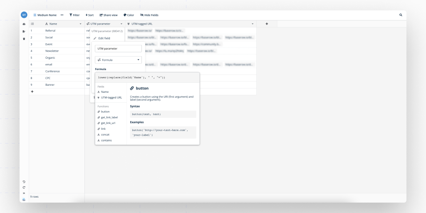Click the row identifier icon in header
This screenshot has width=426, height=213.
pos(32,24)
